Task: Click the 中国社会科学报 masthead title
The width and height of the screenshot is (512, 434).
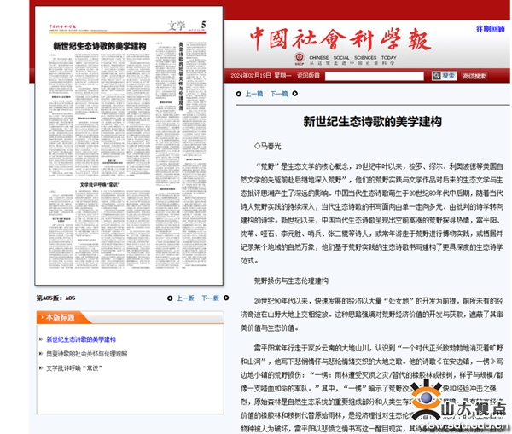Action: pyautogui.click(x=340, y=39)
